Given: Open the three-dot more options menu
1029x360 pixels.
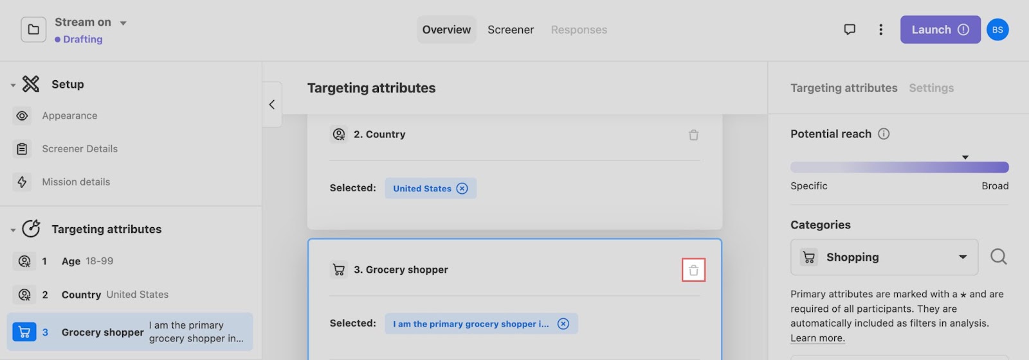Looking at the screenshot, I should [x=880, y=30].
